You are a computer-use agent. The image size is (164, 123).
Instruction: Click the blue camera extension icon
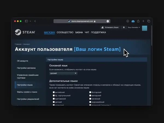click(x=133, y=21)
